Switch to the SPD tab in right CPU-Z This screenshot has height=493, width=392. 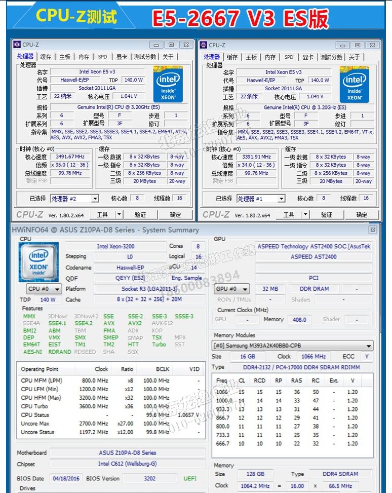pyautogui.click(x=289, y=57)
